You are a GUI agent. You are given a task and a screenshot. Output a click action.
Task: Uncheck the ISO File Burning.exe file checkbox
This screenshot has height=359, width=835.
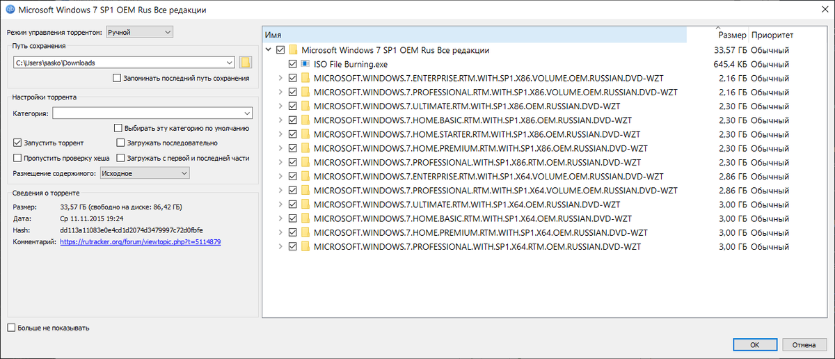pos(292,63)
